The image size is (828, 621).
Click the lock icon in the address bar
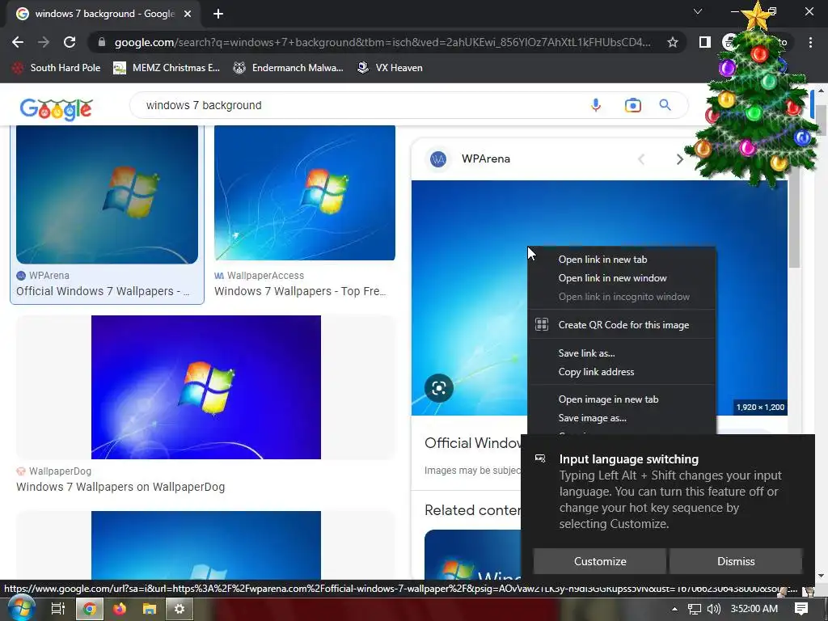pyautogui.click(x=102, y=42)
